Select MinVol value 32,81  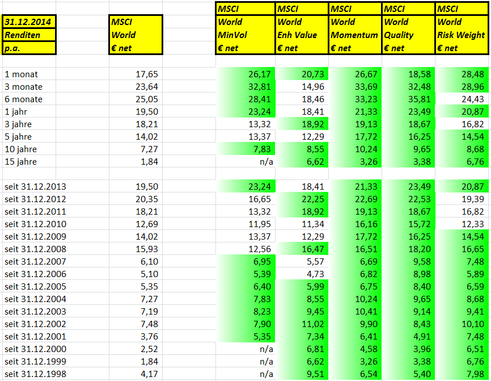tap(260, 87)
